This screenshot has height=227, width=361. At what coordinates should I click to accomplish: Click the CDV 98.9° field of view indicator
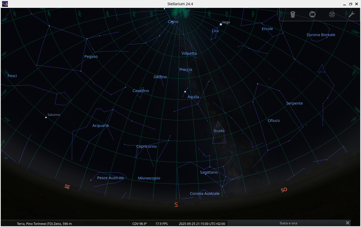[x=139, y=224]
